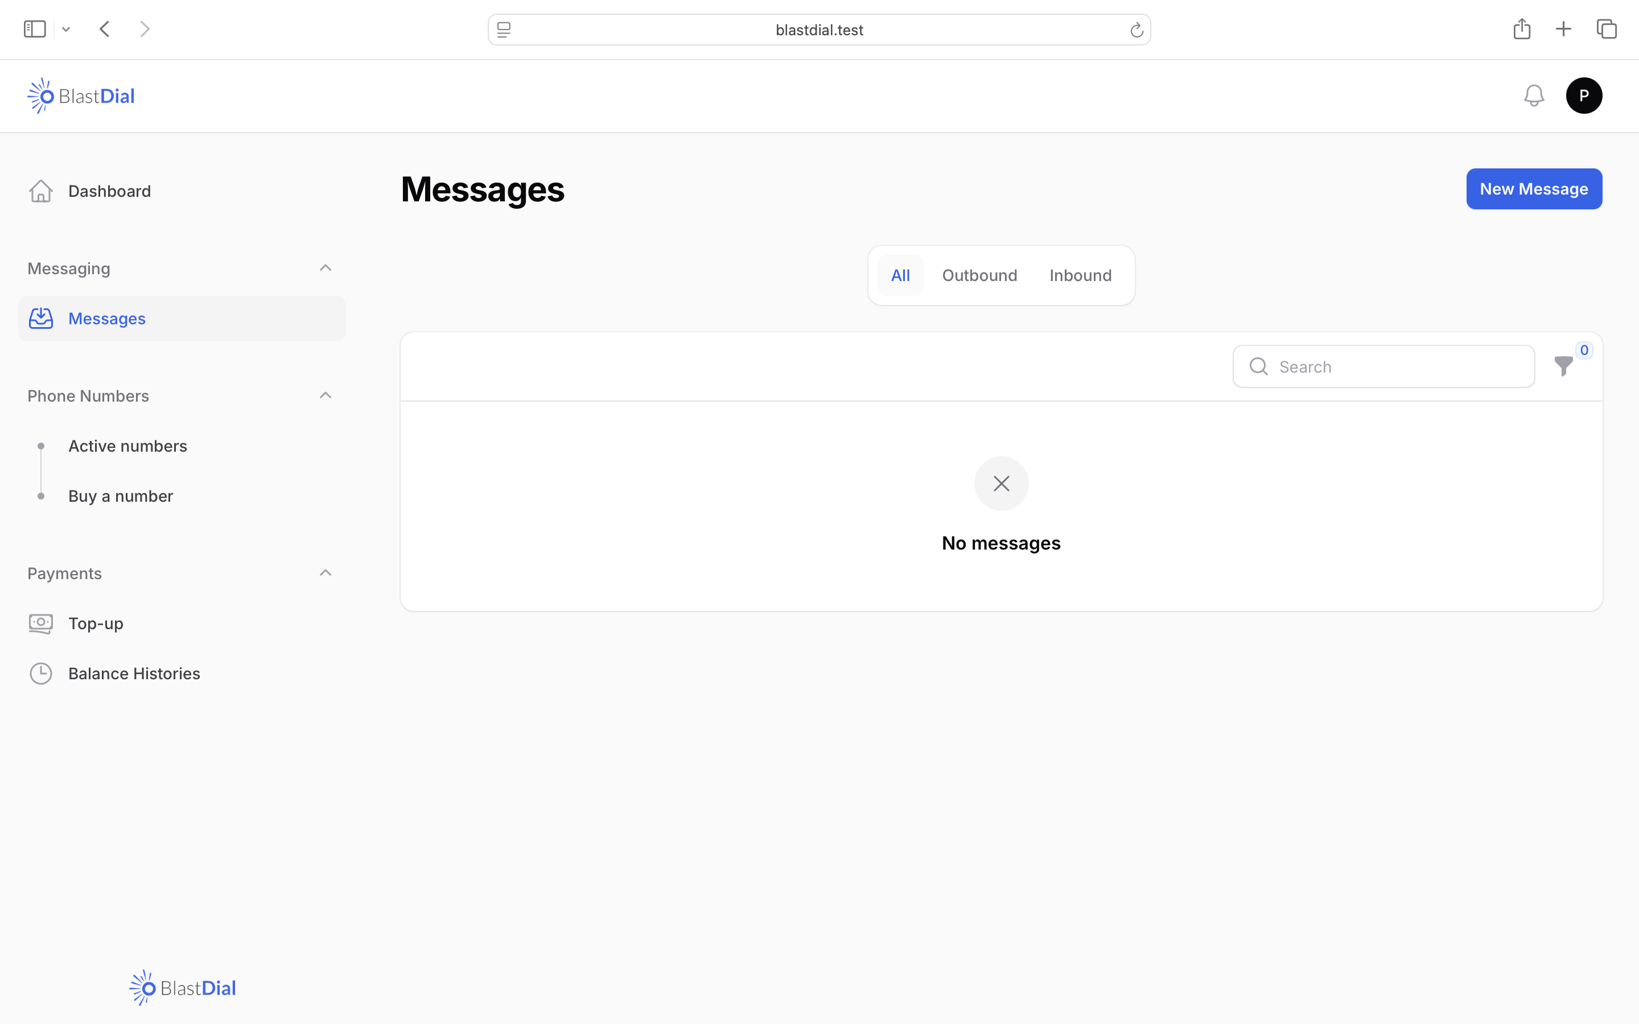Click the Dashboard home icon
This screenshot has width=1639, height=1024.
[40, 191]
